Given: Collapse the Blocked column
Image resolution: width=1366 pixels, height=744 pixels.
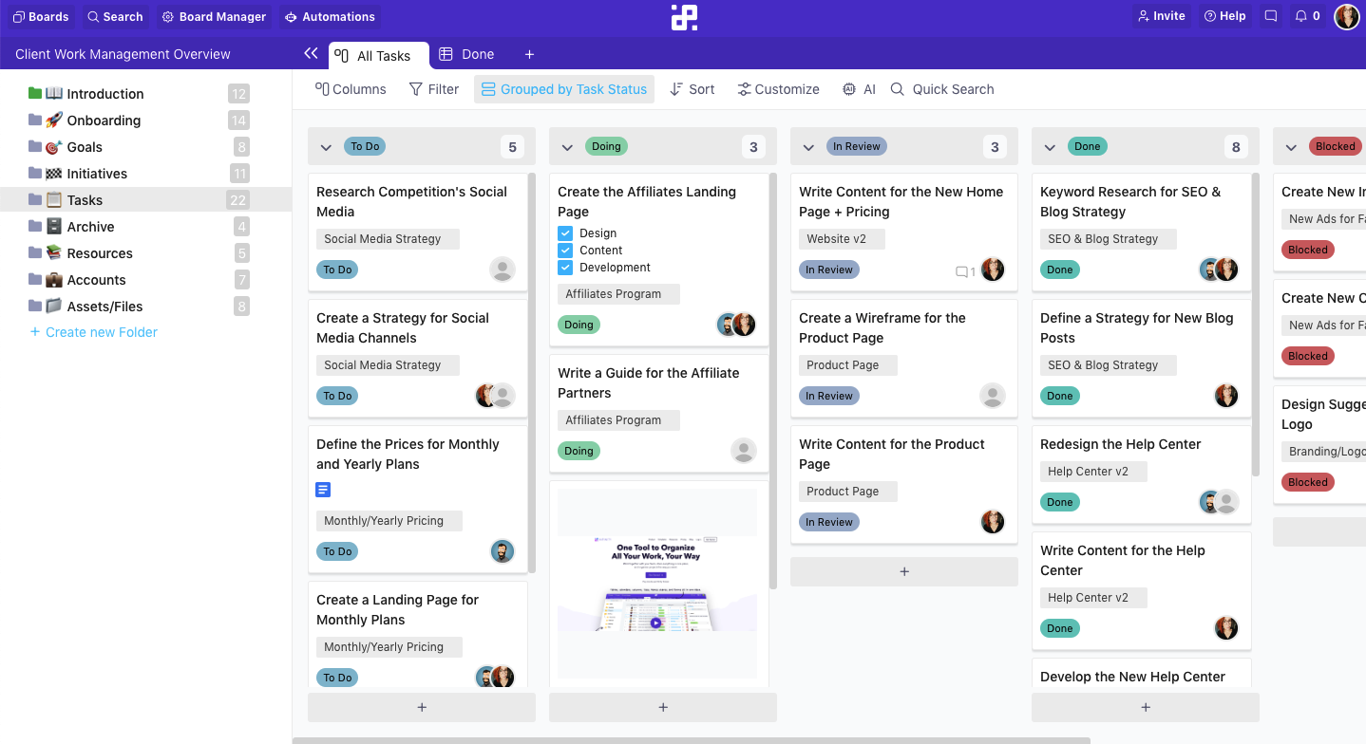Looking at the screenshot, I should (1291, 146).
